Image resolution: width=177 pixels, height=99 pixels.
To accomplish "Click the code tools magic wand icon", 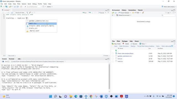I will click(x=30, y=13).
